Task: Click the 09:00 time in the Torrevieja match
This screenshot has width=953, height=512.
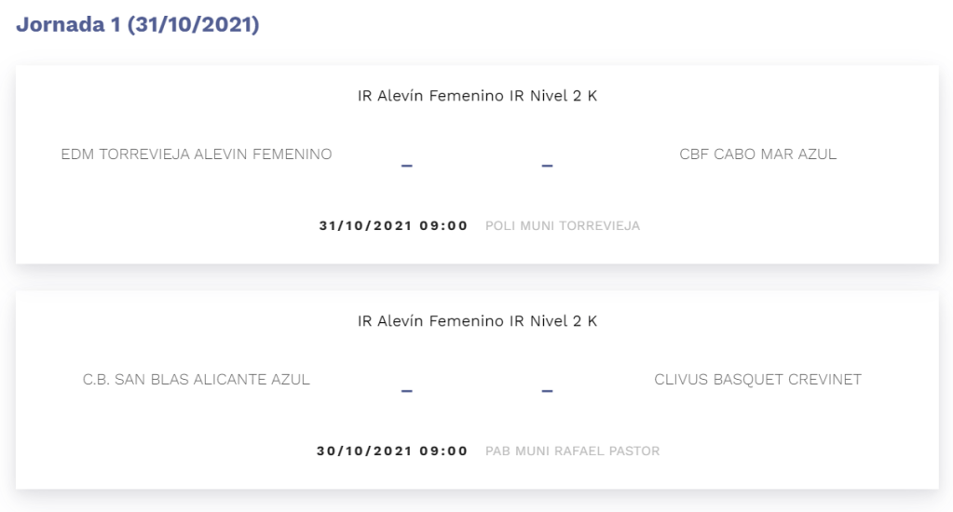Action: pos(442,226)
